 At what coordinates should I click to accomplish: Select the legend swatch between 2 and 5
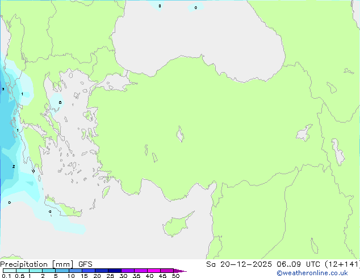click(x=49, y=271)
